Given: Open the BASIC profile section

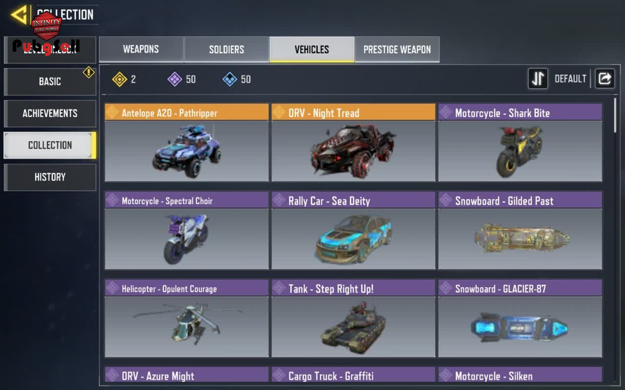Looking at the screenshot, I should [x=50, y=81].
